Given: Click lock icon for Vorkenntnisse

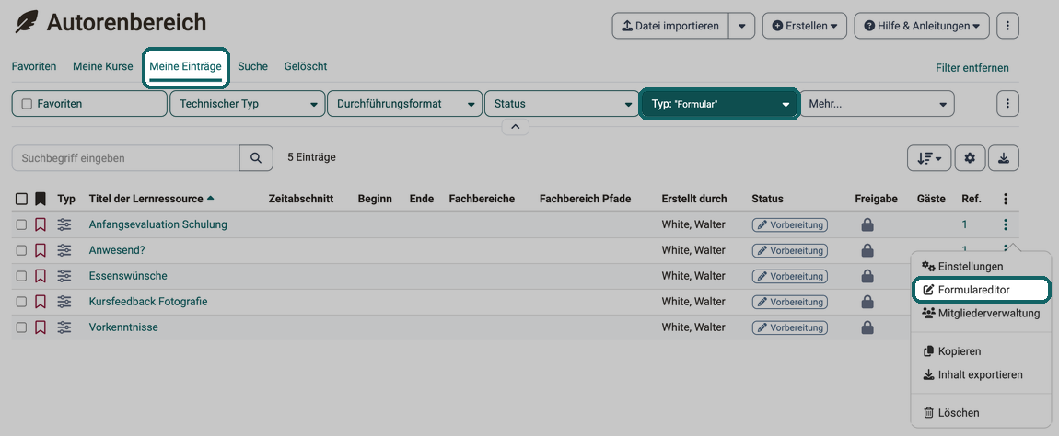Looking at the screenshot, I should click(867, 327).
